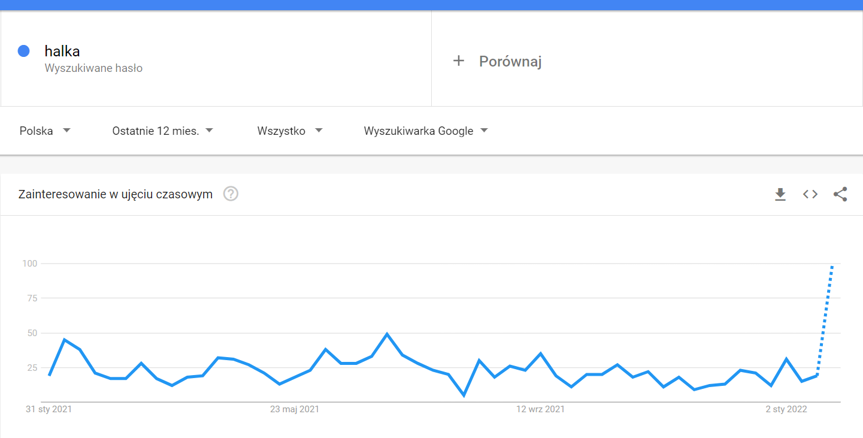
Task: Click the 23 maj 2021 axis label
Action: coord(295,409)
